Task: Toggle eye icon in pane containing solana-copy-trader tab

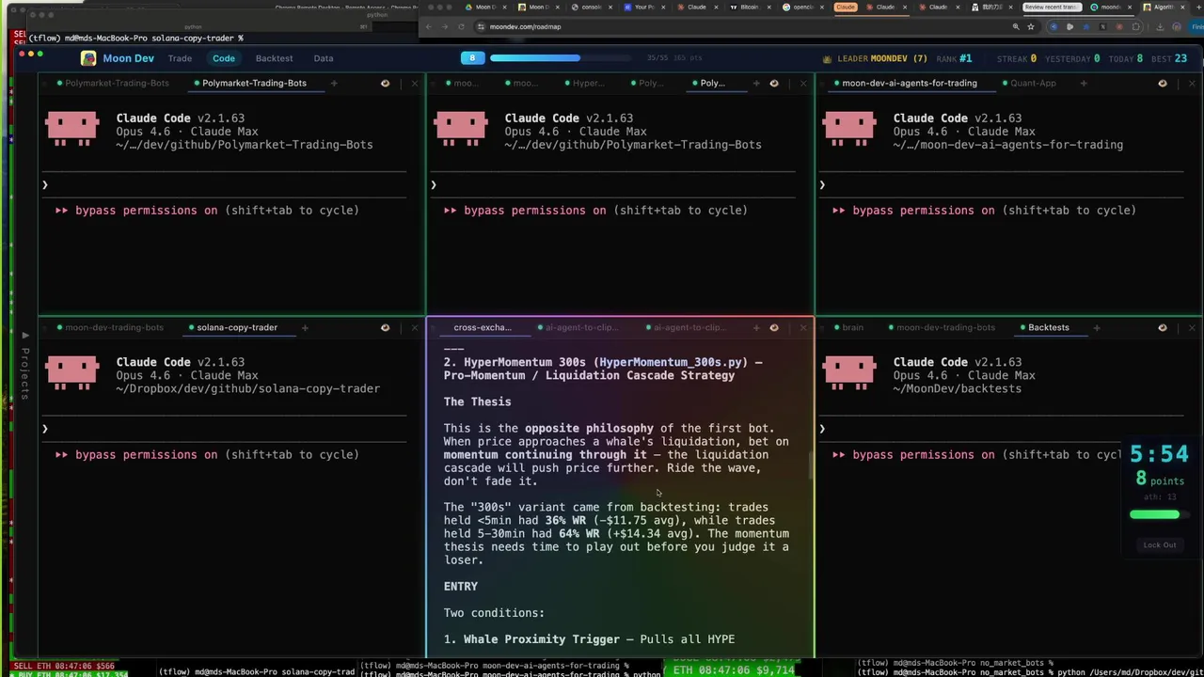Action: tap(385, 327)
